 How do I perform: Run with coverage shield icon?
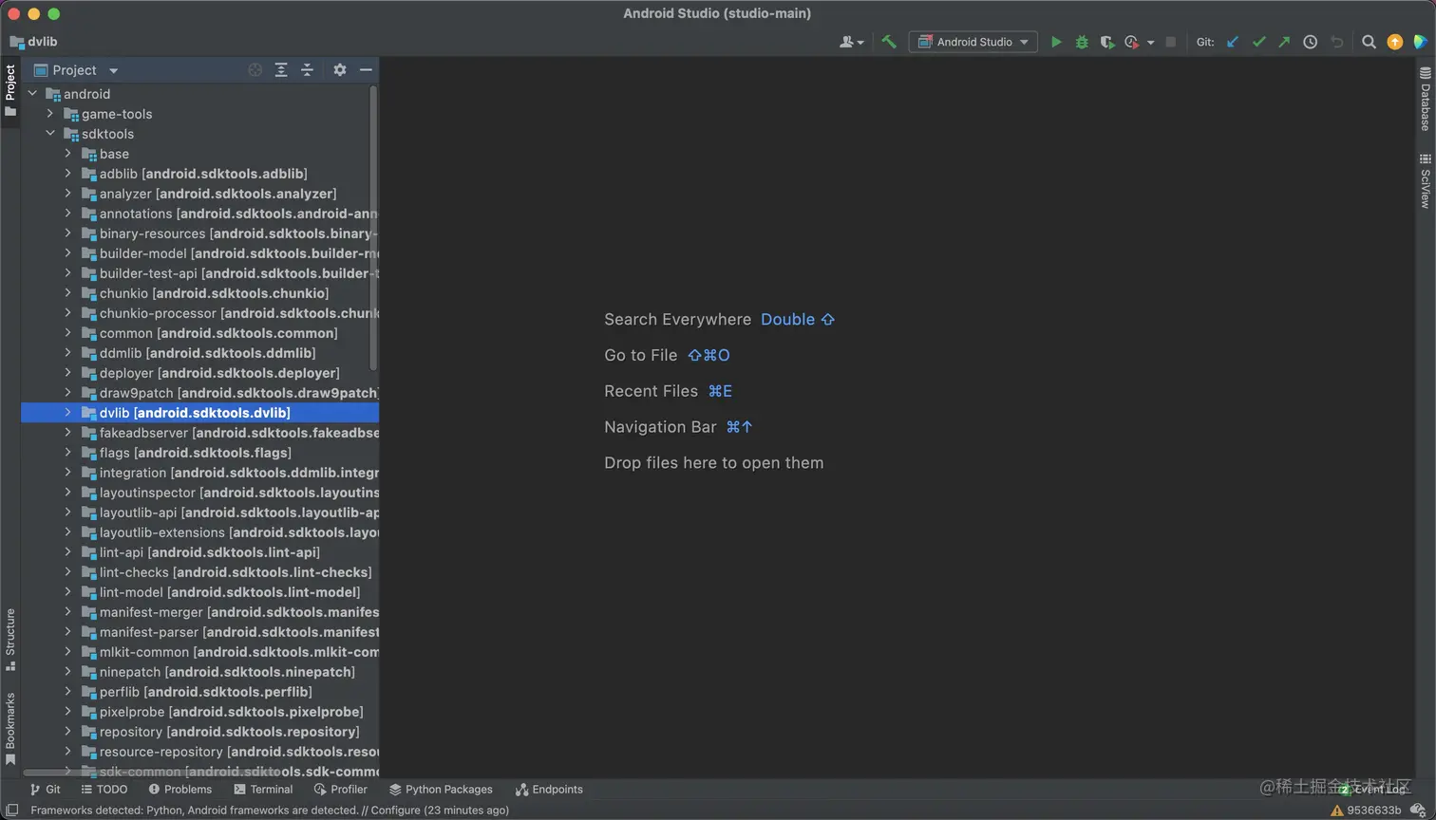[1106, 42]
